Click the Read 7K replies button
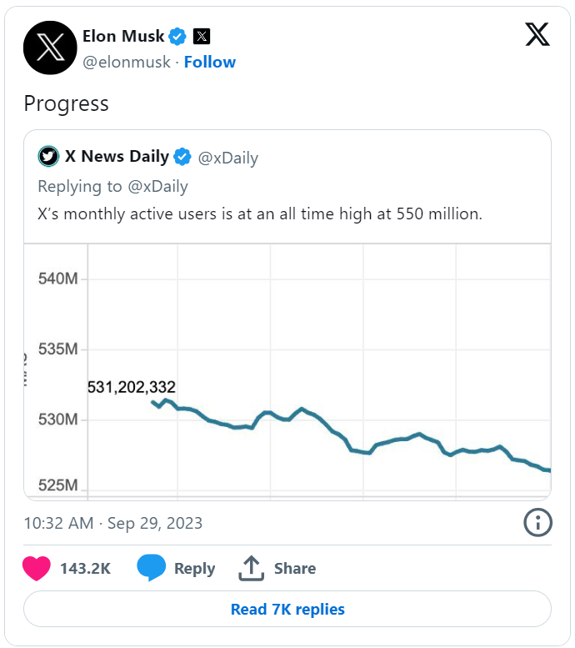The height and width of the screenshot is (648, 575). click(287, 609)
